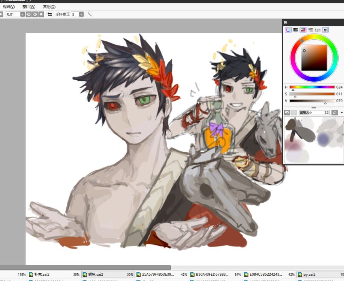Image resolution: width=344 pixels, height=281 pixels.
Task: Show the swatches grid panel icon
Action: tap(318, 30)
